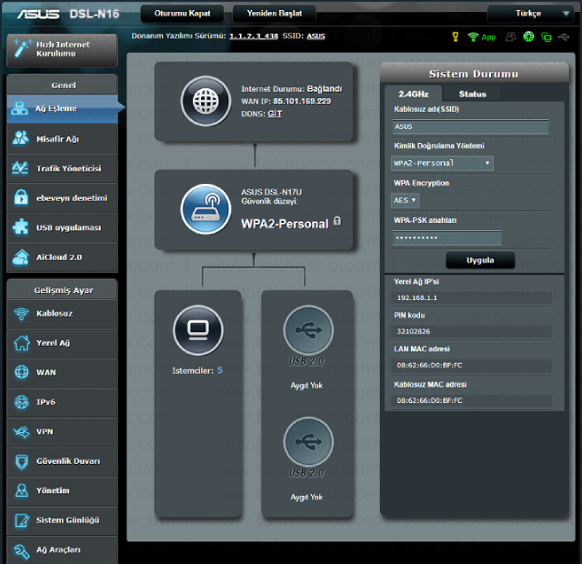Click the yellow notification icon in header
582x564 pixels.
[x=456, y=36]
